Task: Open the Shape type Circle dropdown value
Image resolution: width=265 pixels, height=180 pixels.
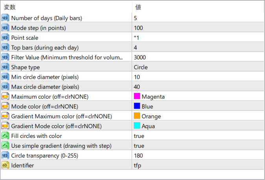Action: click(141, 67)
